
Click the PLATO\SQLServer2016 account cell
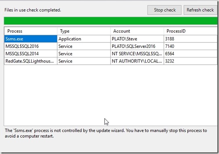pyautogui.click(x=137, y=46)
